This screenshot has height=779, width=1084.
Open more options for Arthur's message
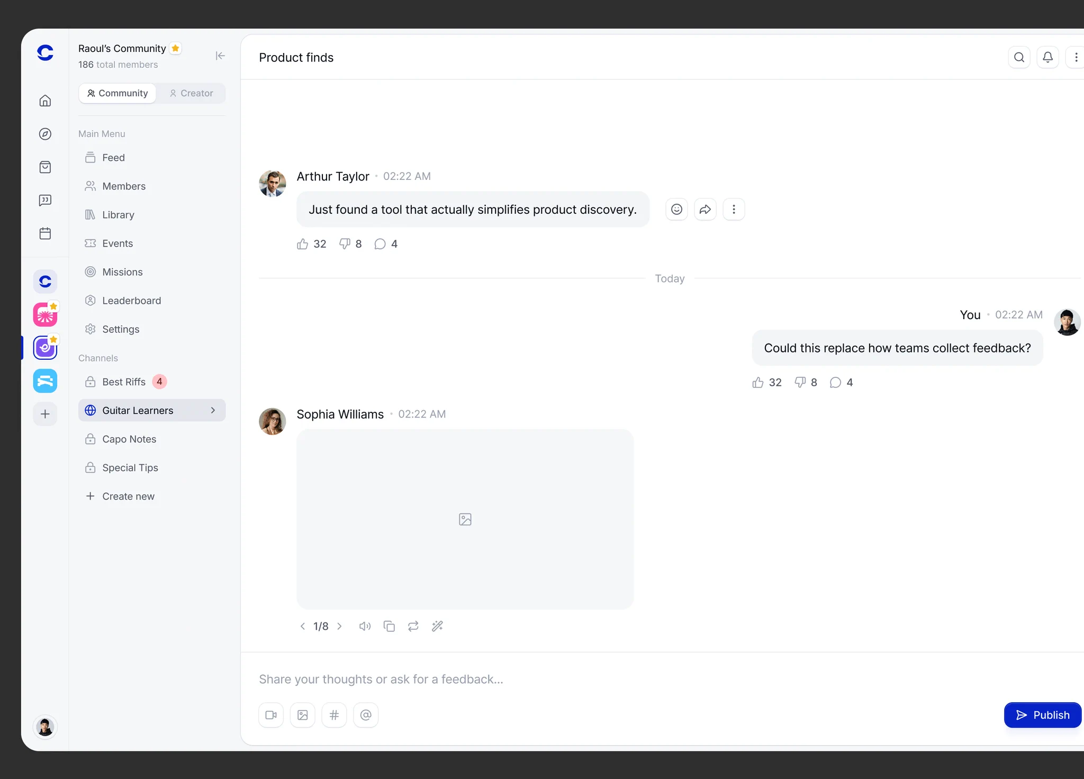pyautogui.click(x=734, y=210)
